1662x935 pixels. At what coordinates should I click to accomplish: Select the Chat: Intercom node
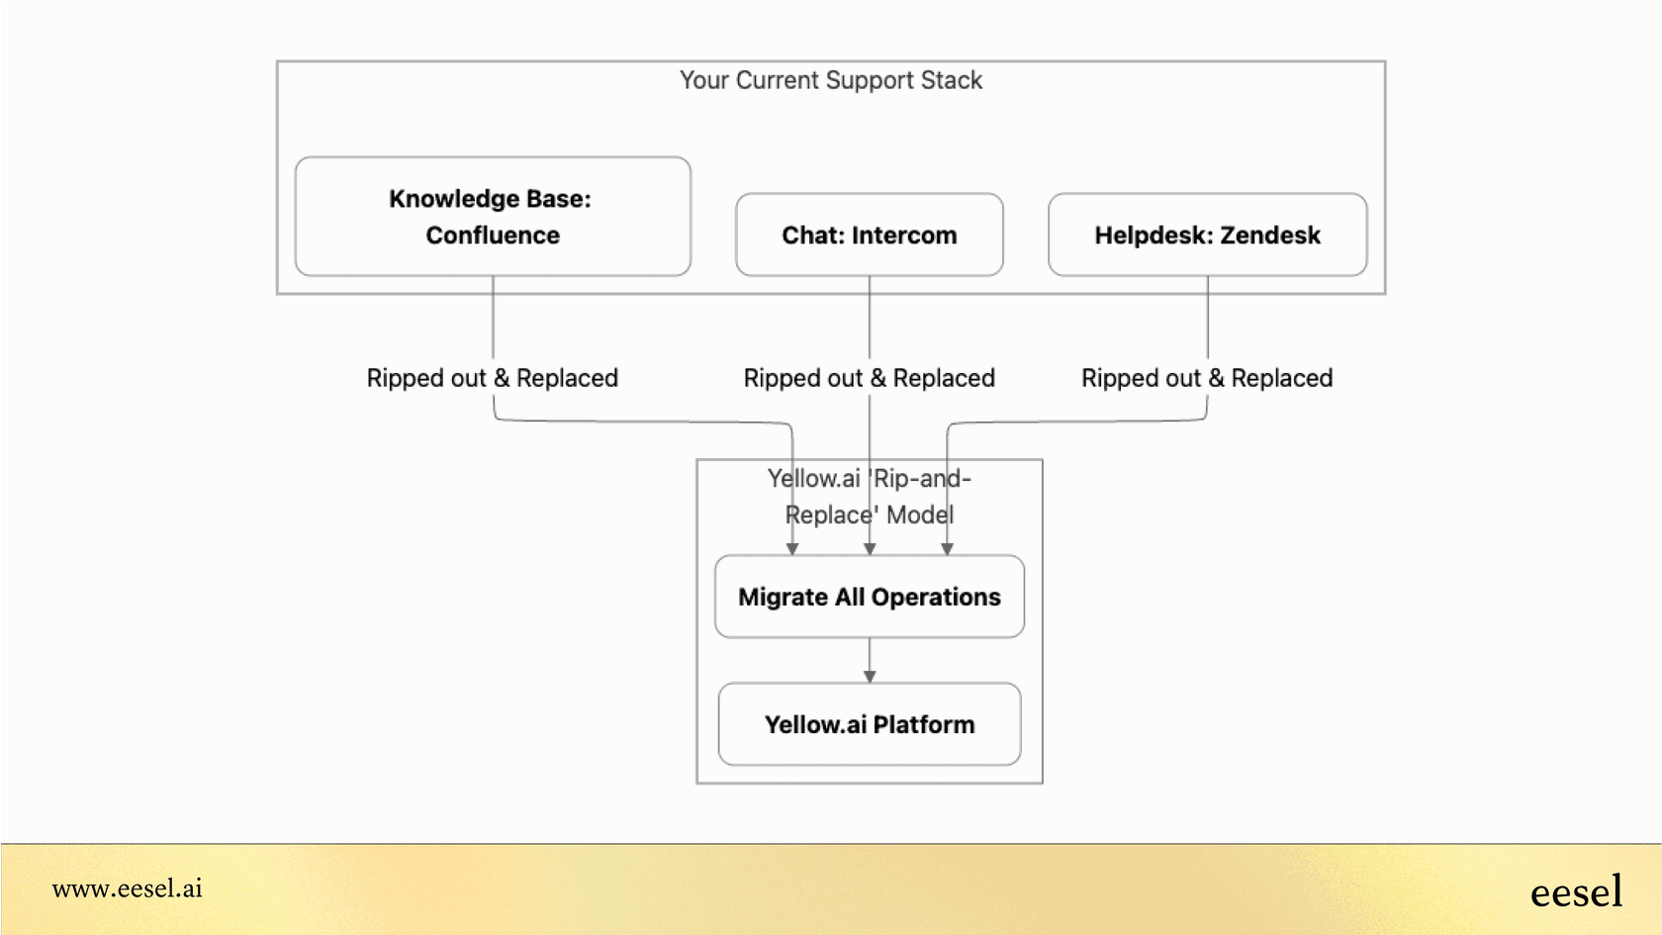tap(869, 235)
